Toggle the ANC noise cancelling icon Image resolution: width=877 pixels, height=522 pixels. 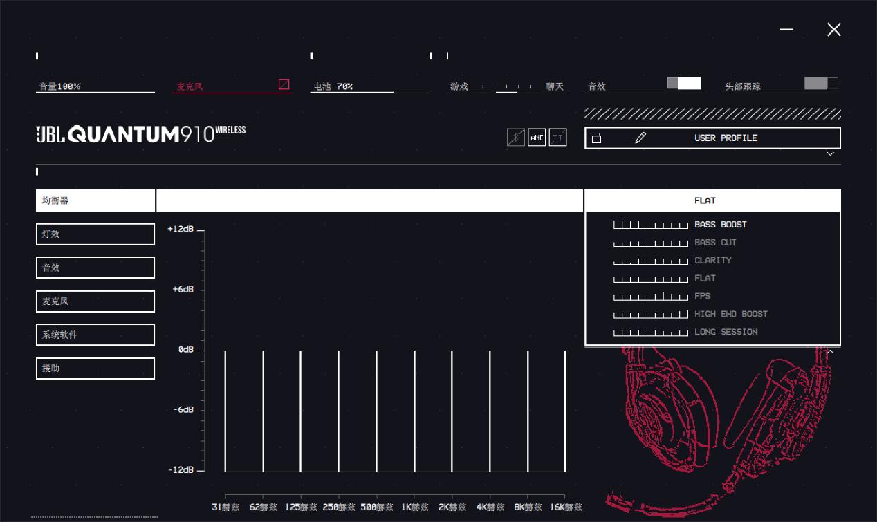click(x=537, y=138)
